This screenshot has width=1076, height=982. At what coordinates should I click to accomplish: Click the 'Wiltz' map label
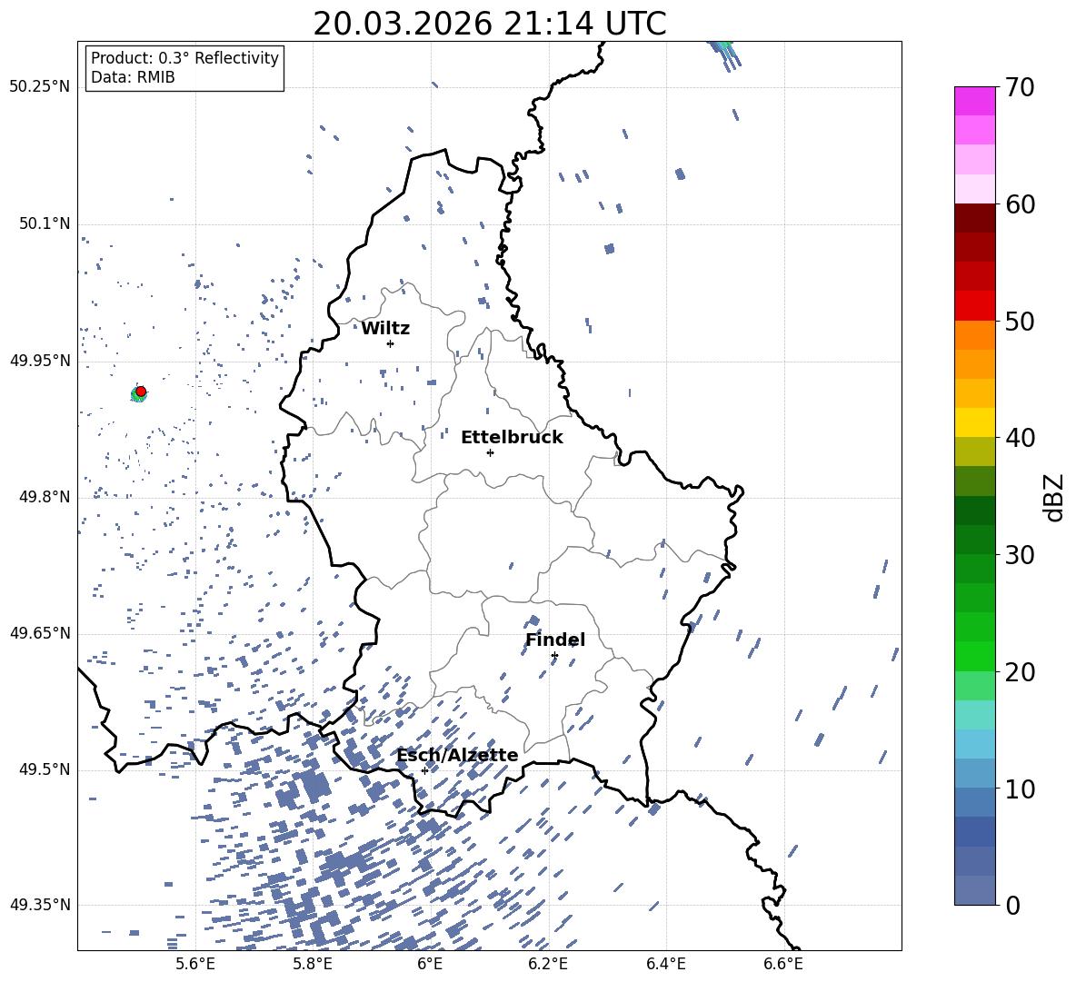point(385,329)
